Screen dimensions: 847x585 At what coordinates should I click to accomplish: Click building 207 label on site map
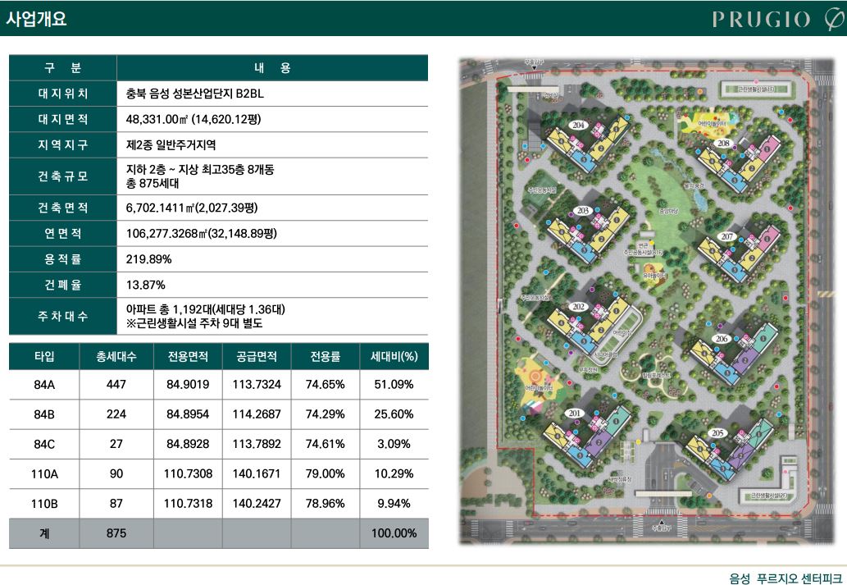point(727,236)
